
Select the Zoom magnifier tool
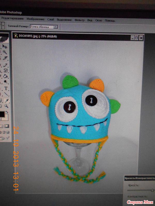tap(6, 106)
